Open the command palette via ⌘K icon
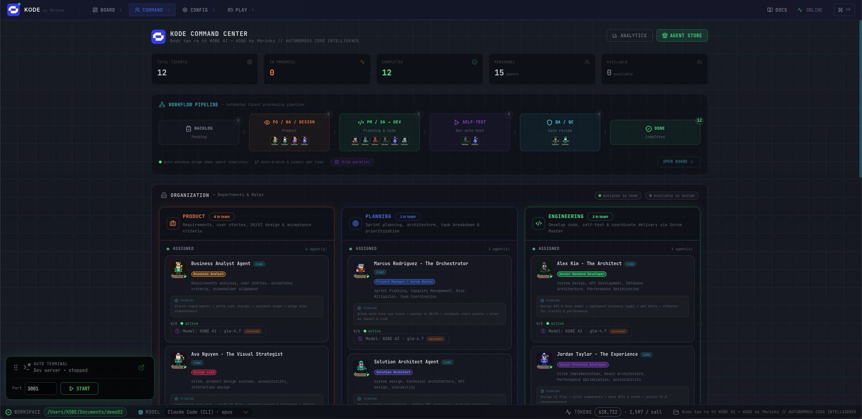 pyautogui.click(x=844, y=9)
